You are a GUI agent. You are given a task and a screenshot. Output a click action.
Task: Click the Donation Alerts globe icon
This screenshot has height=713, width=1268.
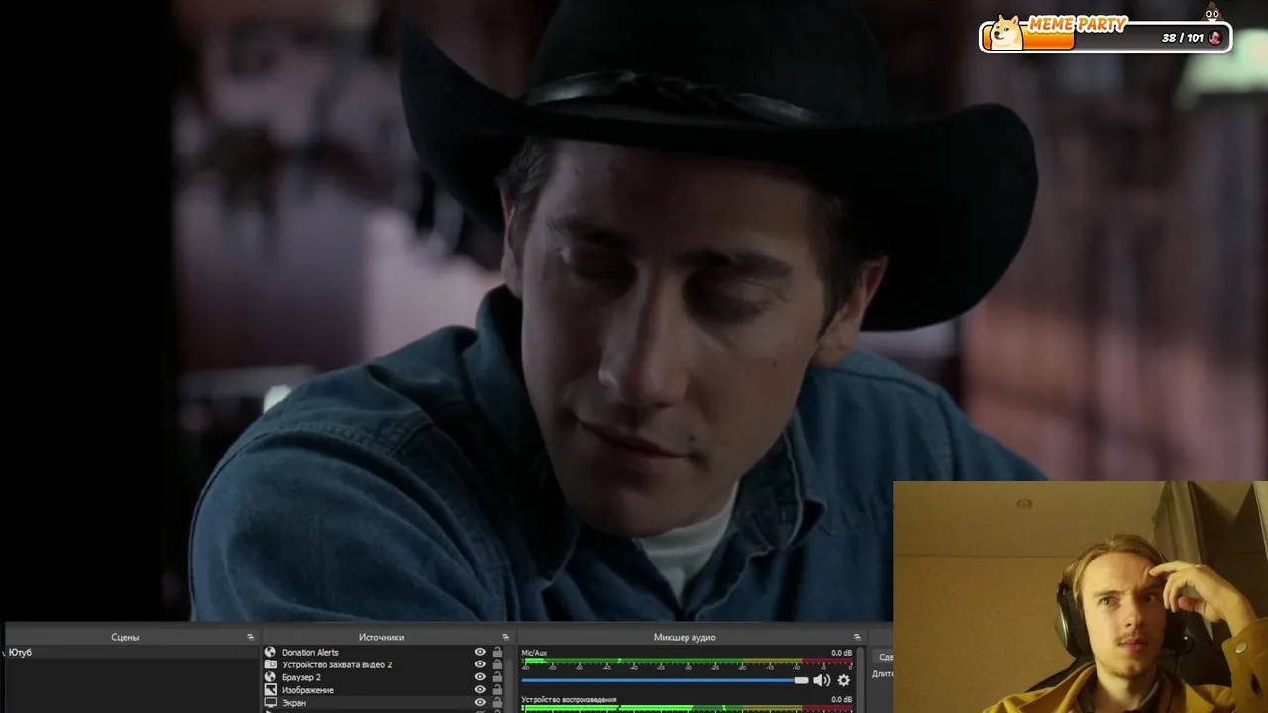270,652
